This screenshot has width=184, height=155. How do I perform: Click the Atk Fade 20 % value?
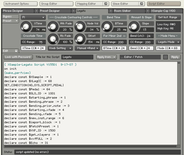point(66,30)
